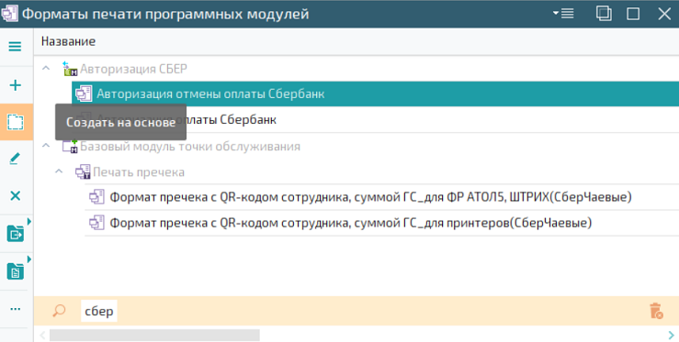
Task: Click icon of для принтеров format row
Action: point(97,223)
